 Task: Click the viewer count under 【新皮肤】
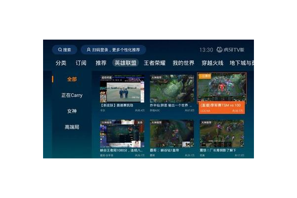click(x=140, y=110)
